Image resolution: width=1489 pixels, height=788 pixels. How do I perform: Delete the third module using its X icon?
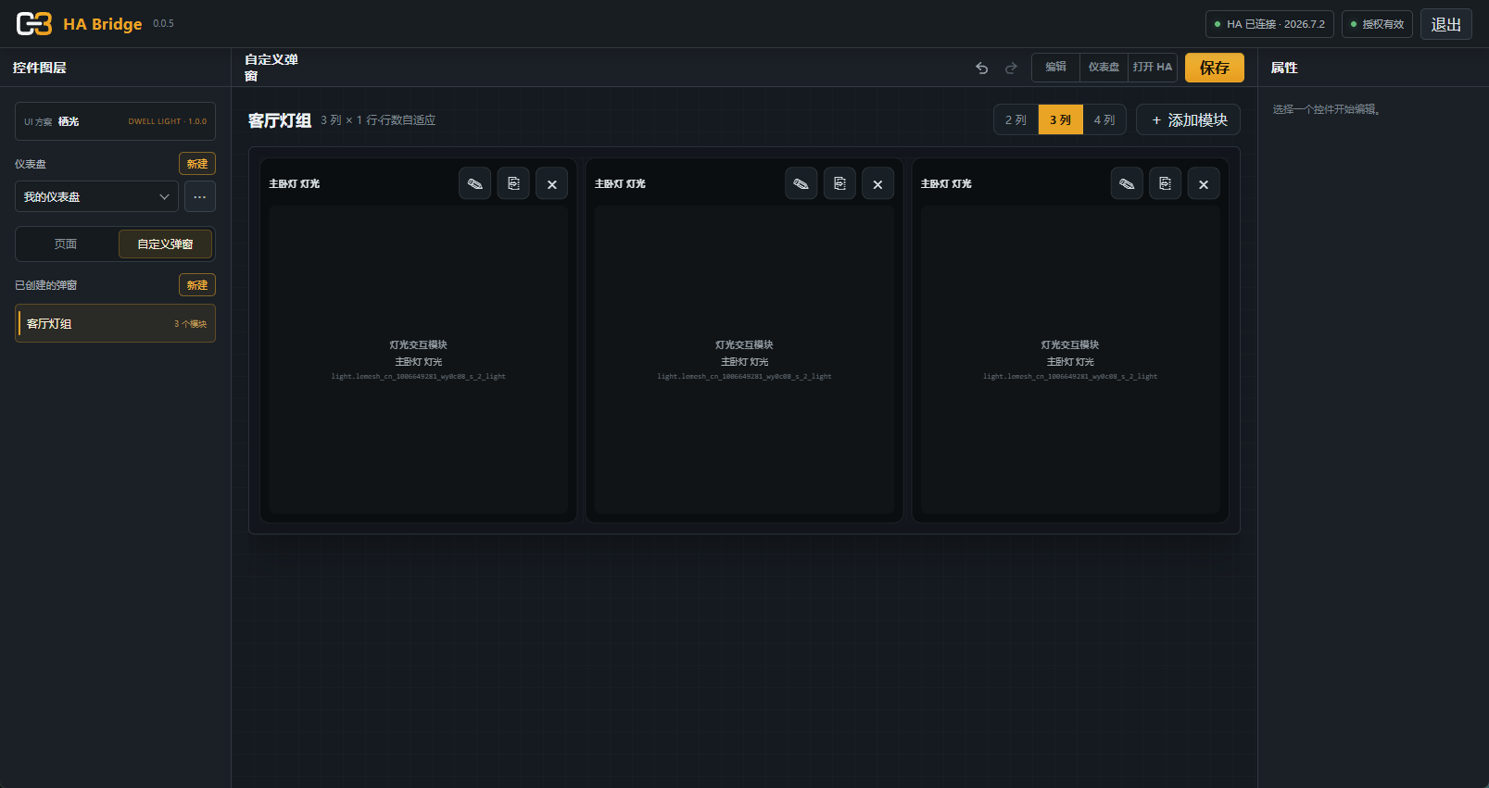(x=1204, y=183)
